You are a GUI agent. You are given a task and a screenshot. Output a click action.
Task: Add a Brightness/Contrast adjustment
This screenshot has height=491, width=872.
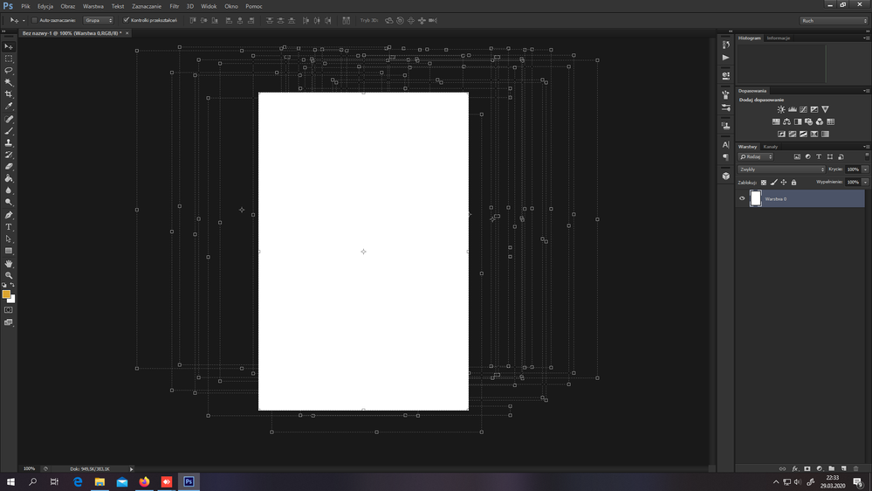[x=781, y=110]
